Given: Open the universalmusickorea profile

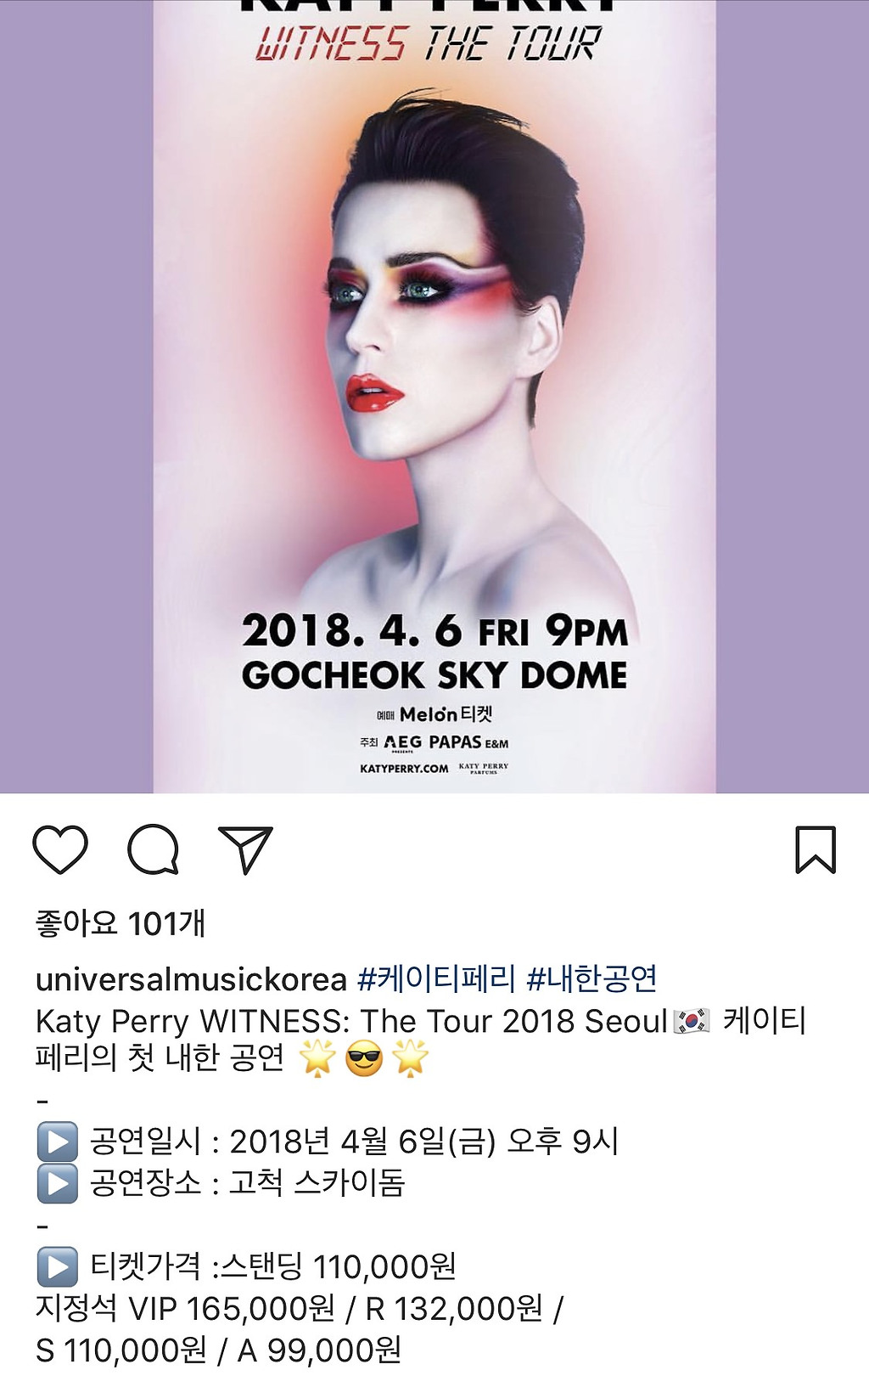Looking at the screenshot, I should point(191,979).
